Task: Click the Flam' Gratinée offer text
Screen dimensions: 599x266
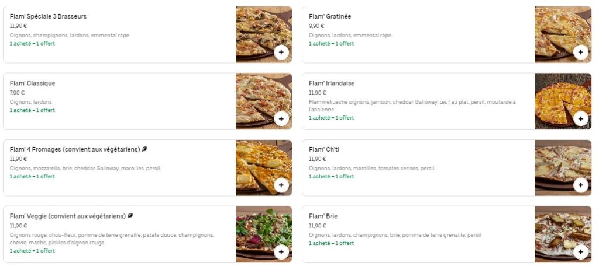Action: pos(331,44)
